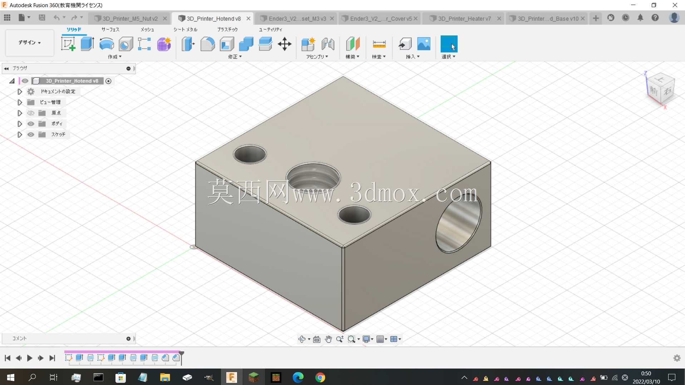This screenshot has width=685, height=385.
Task: Select the Offset Plane construct tool
Action: click(x=353, y=44)
